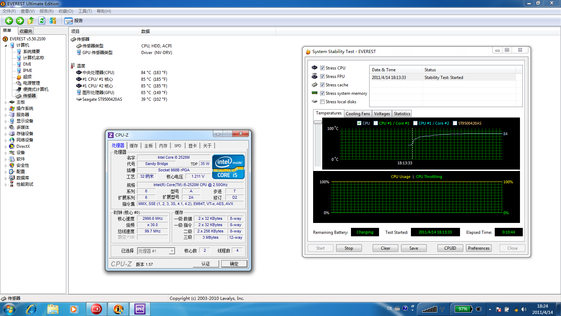Click the temperature graph scale slider
This screenshot has width=561, height=316.
tap(318, 122)
